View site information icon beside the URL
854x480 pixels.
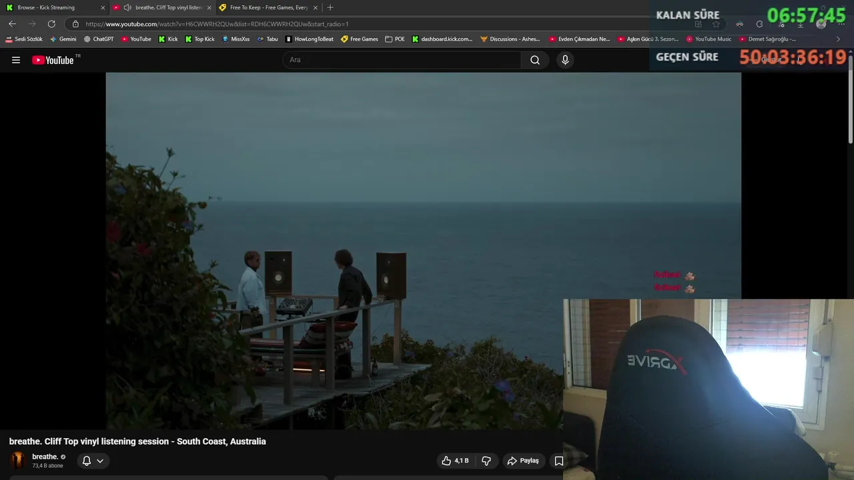pos(75,24)
